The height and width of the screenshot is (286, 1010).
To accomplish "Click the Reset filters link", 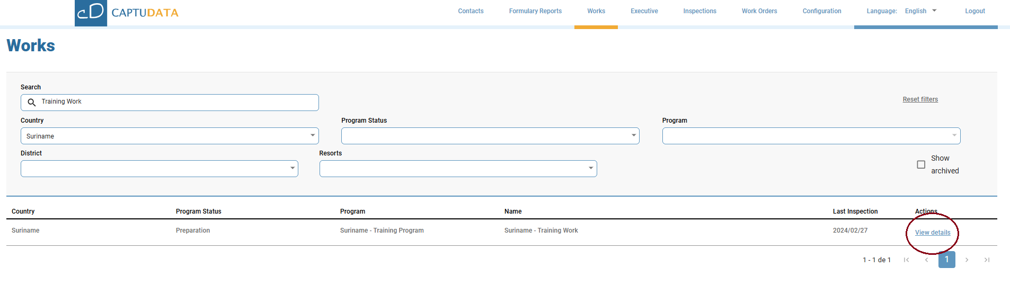I will 920,99.
